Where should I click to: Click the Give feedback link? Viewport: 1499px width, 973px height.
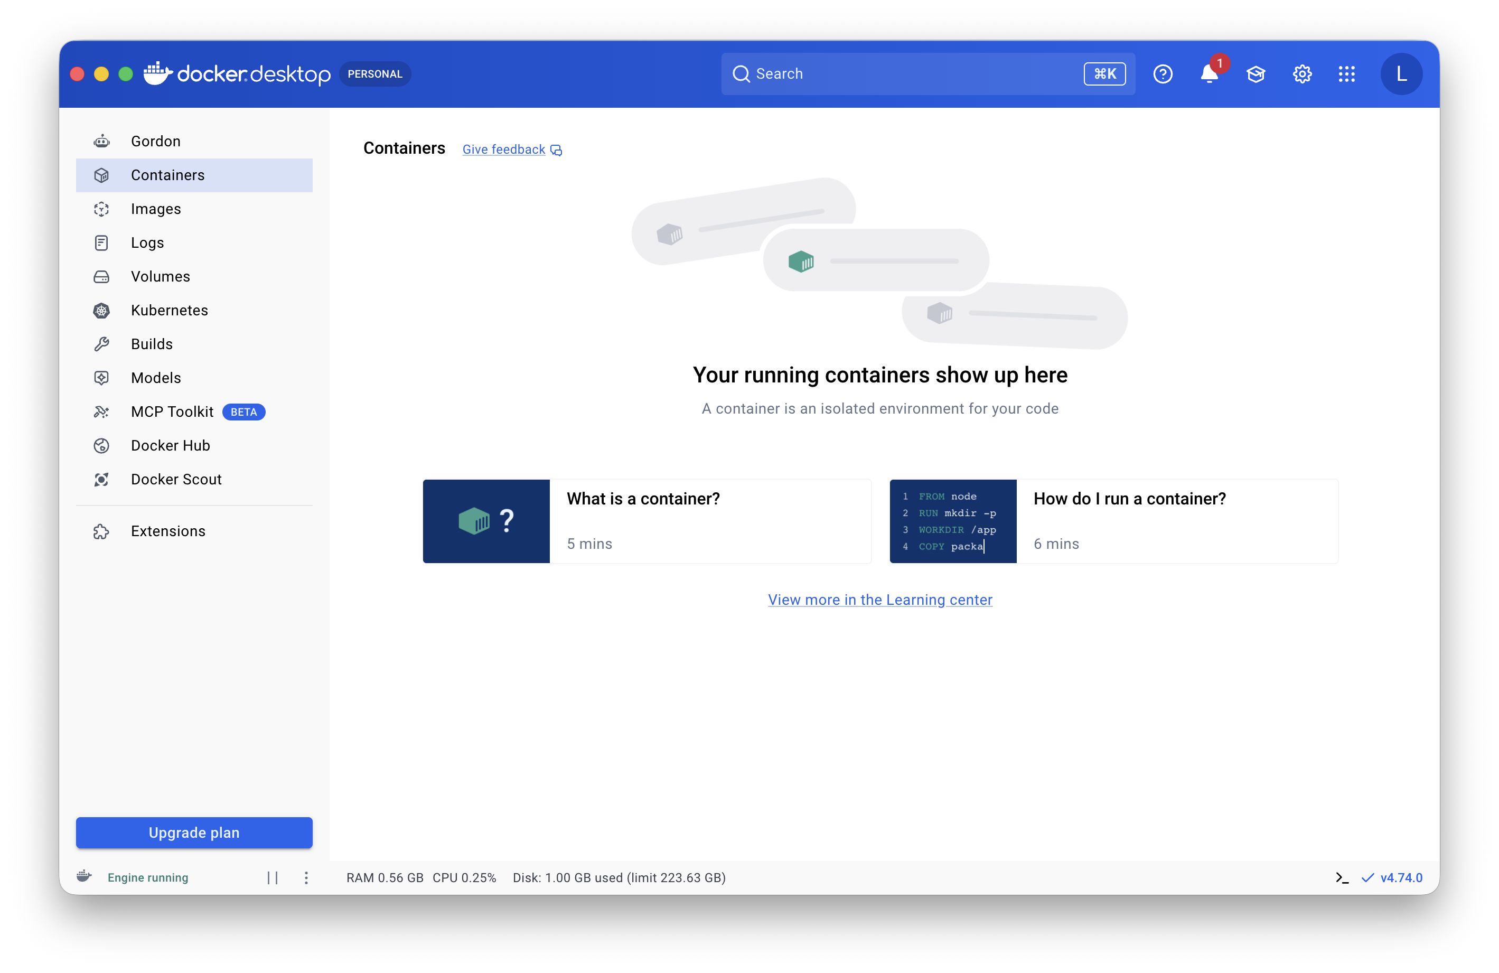click(504, 149)
